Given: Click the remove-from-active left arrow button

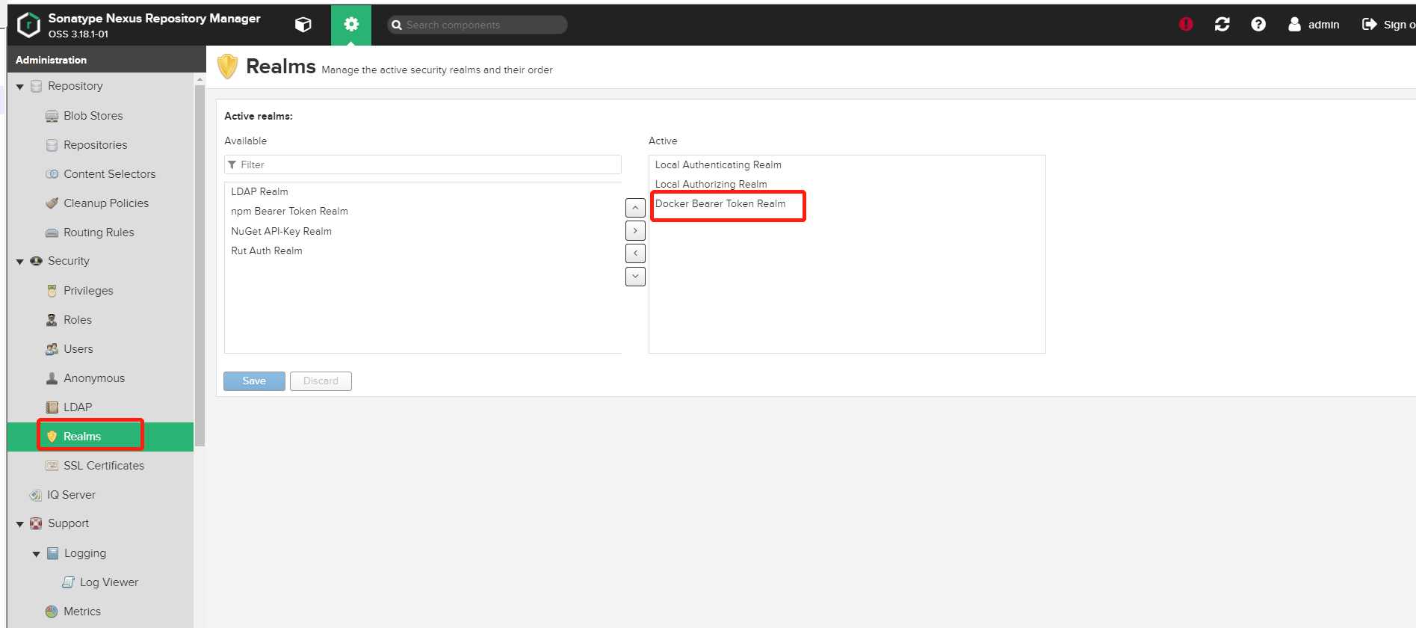Looking at the screenshot, I should point(635,253).
